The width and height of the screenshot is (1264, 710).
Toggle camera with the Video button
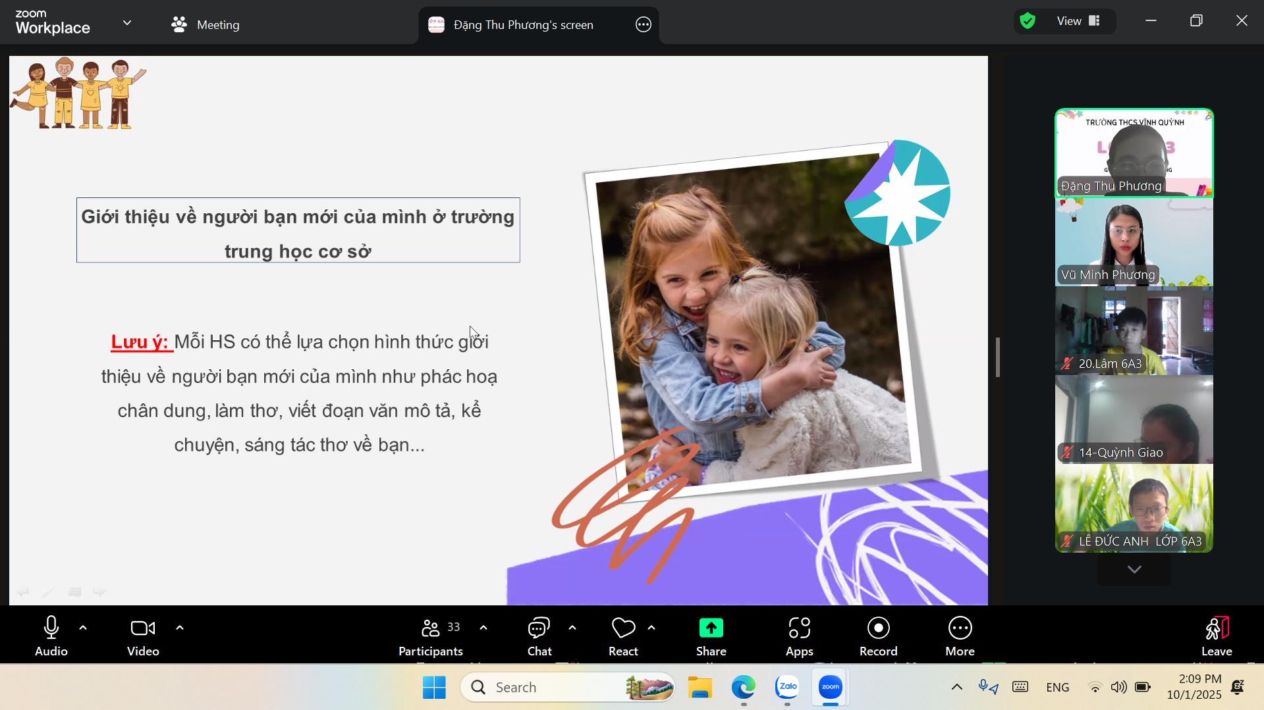point(143,636)
